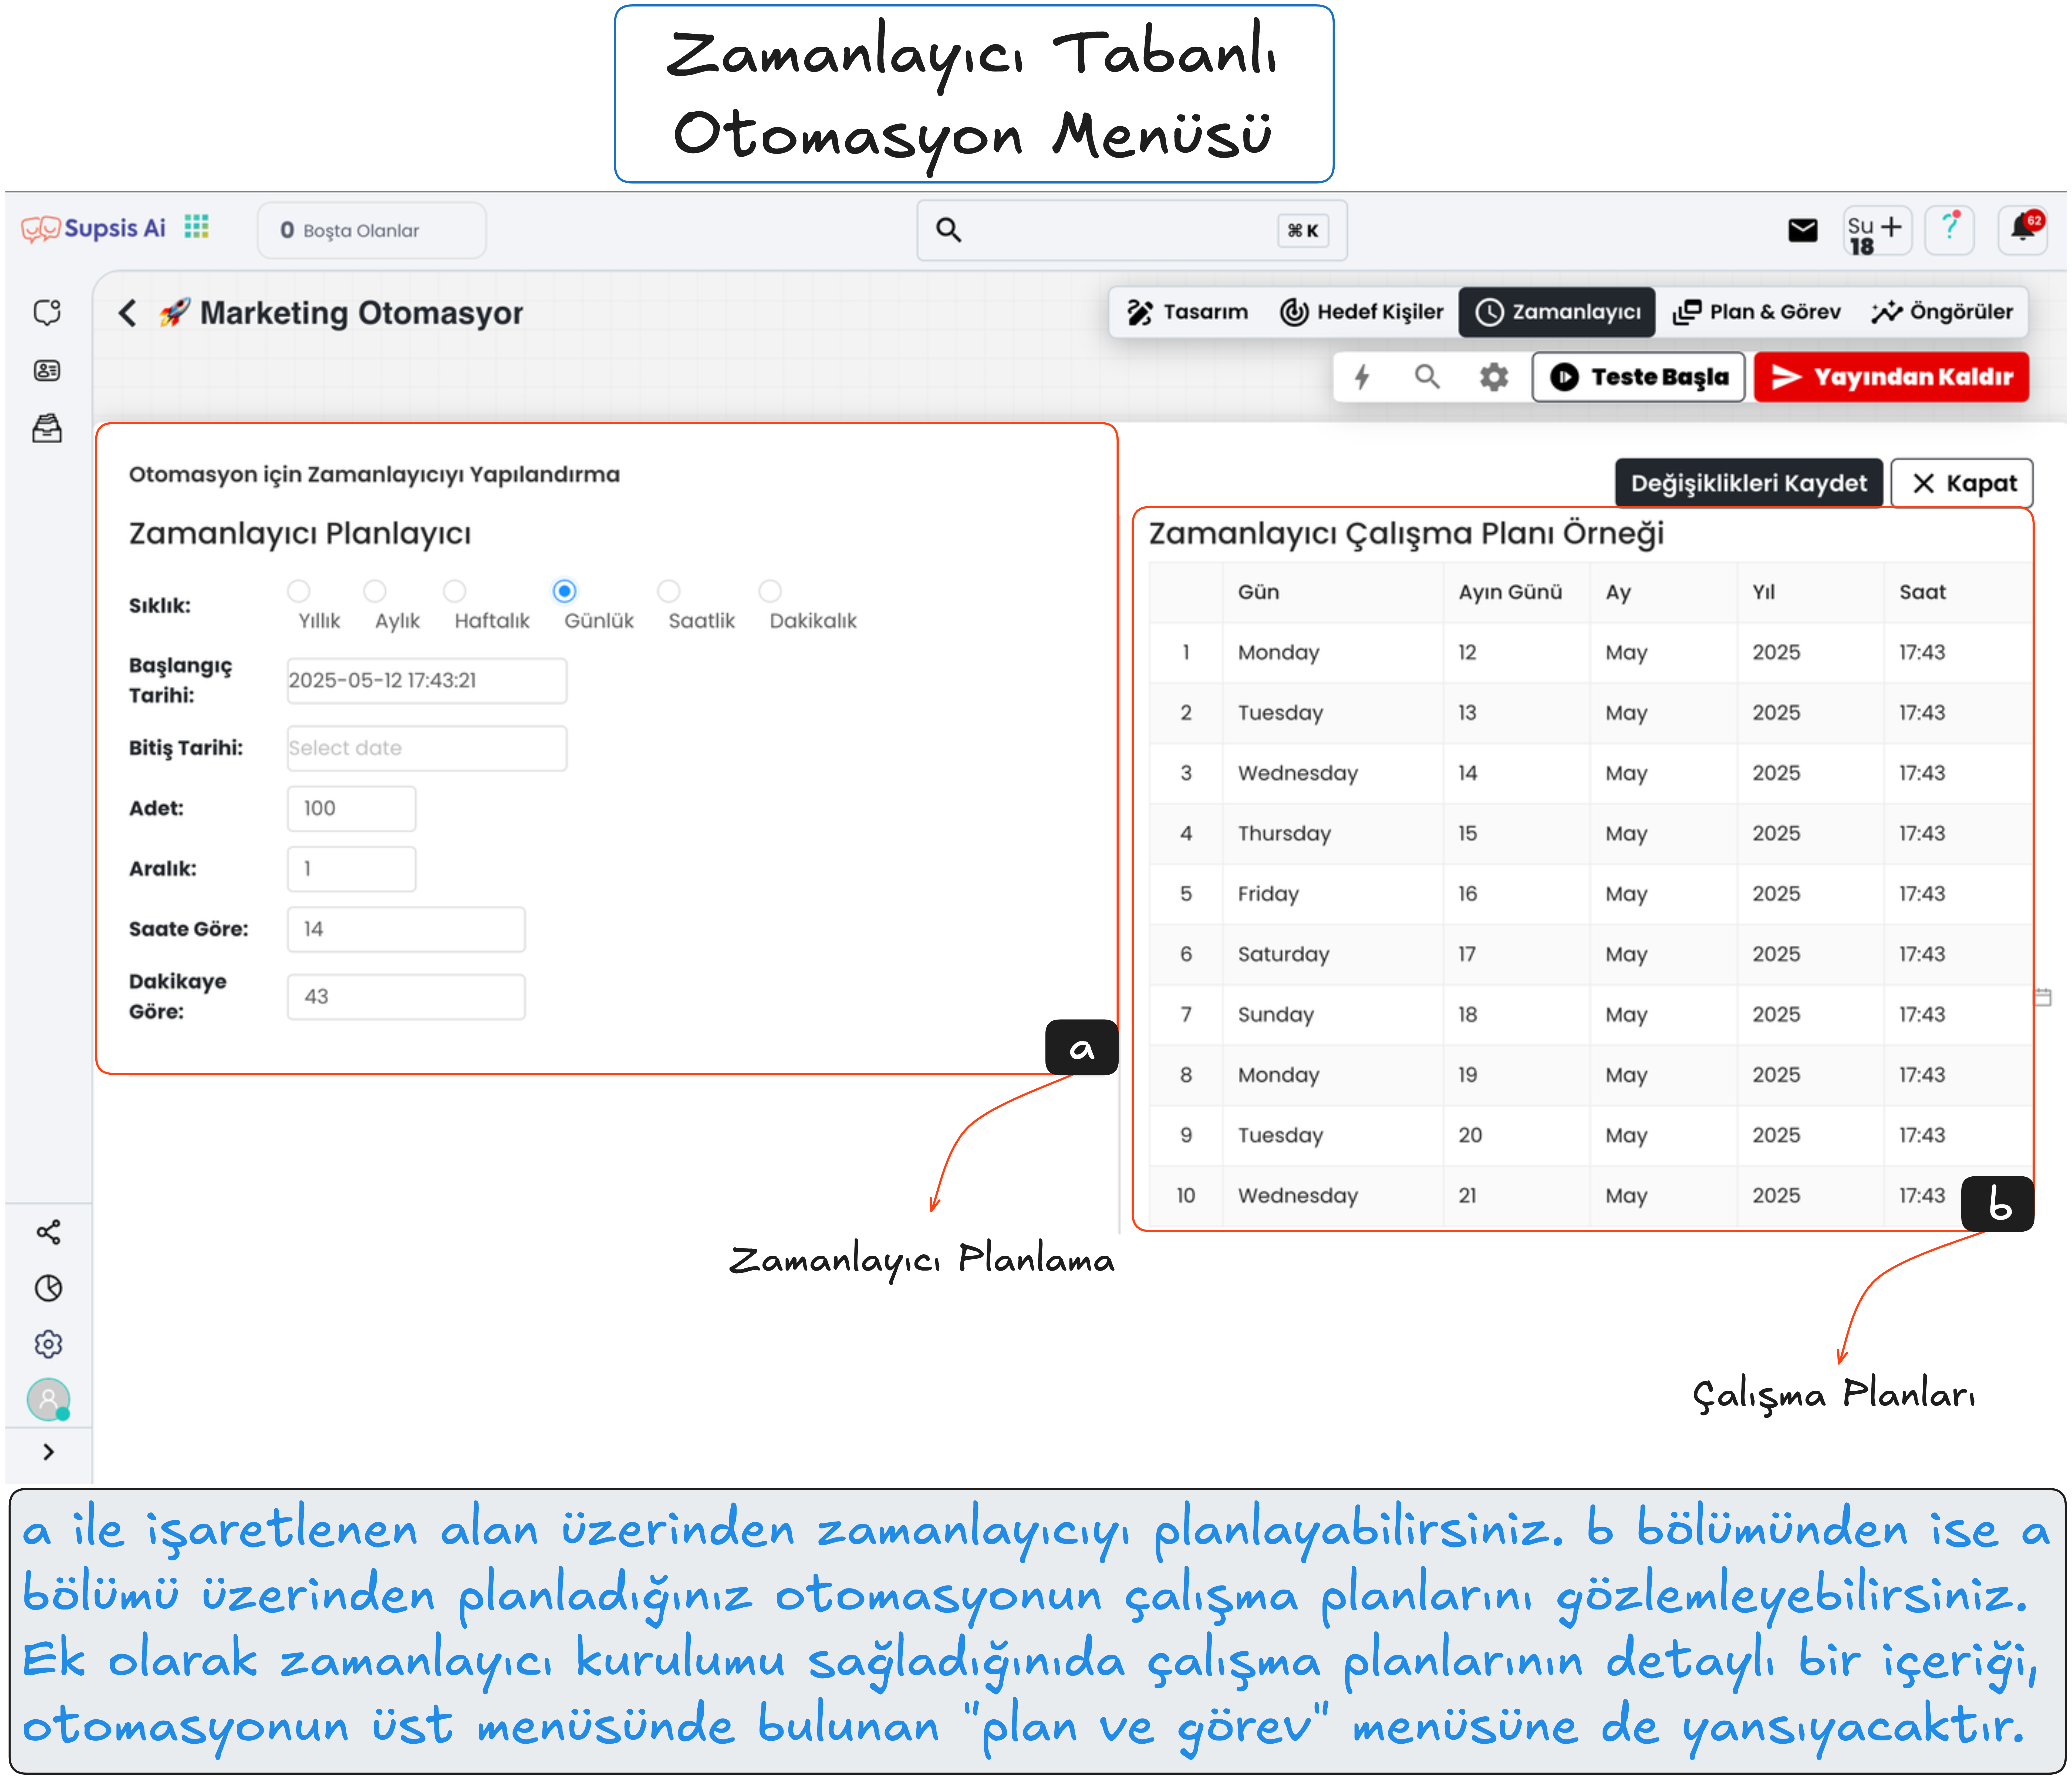Open the Başlangıç Tarihi date field
2072x1779 pixels.
(427, 681)
